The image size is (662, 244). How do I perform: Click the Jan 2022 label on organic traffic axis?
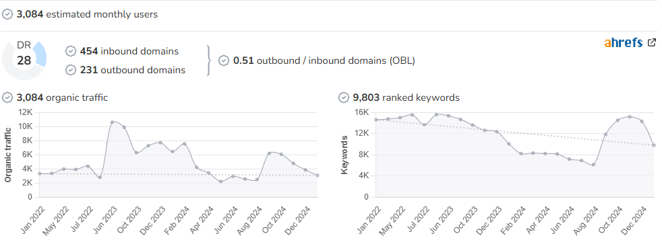pyautogui.click(x=32, y=220)
